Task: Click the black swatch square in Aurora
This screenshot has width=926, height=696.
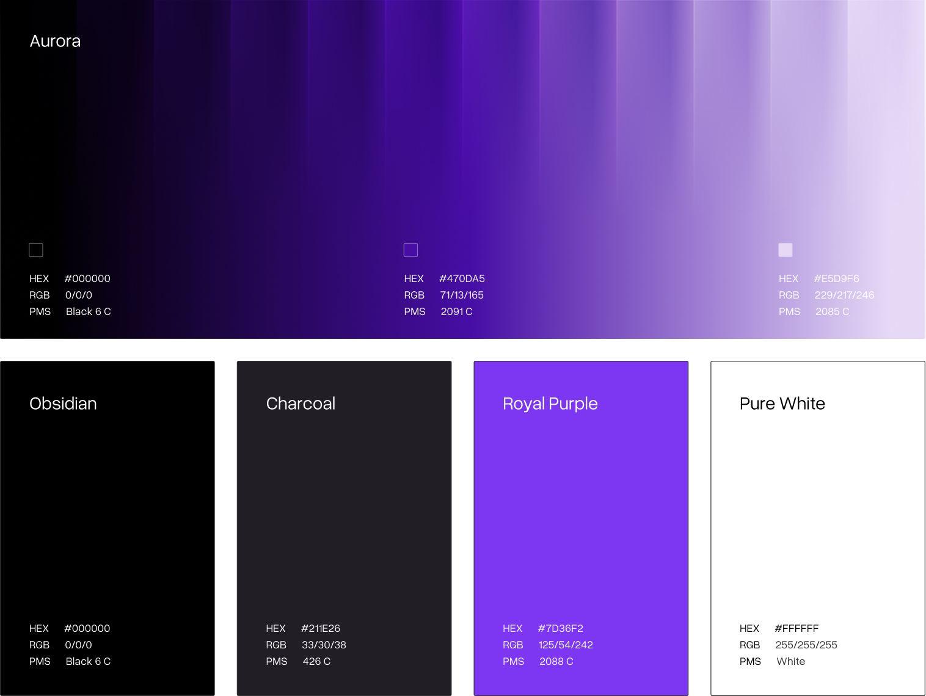Action: click(x=36, y=250)
